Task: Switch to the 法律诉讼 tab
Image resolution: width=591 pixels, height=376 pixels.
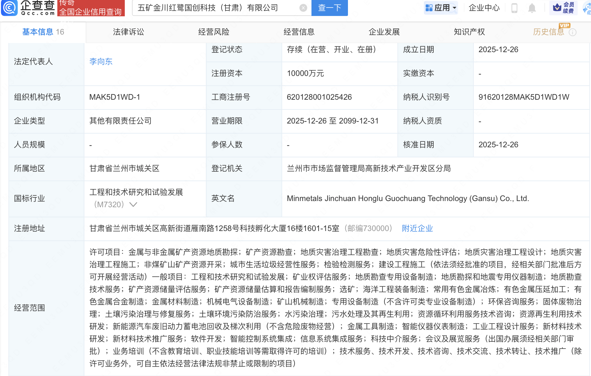Action: click(x=128, y=32)
